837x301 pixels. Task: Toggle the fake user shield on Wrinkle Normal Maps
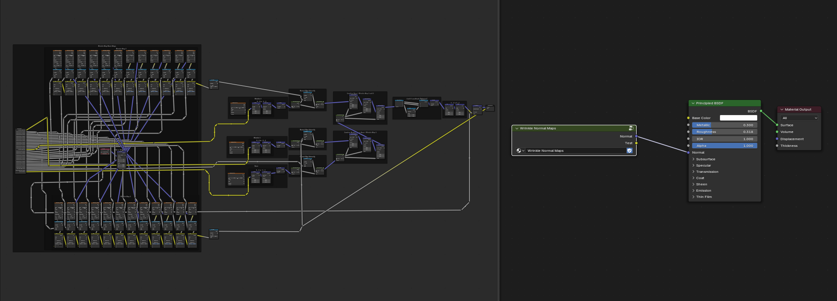pos(629,151)
